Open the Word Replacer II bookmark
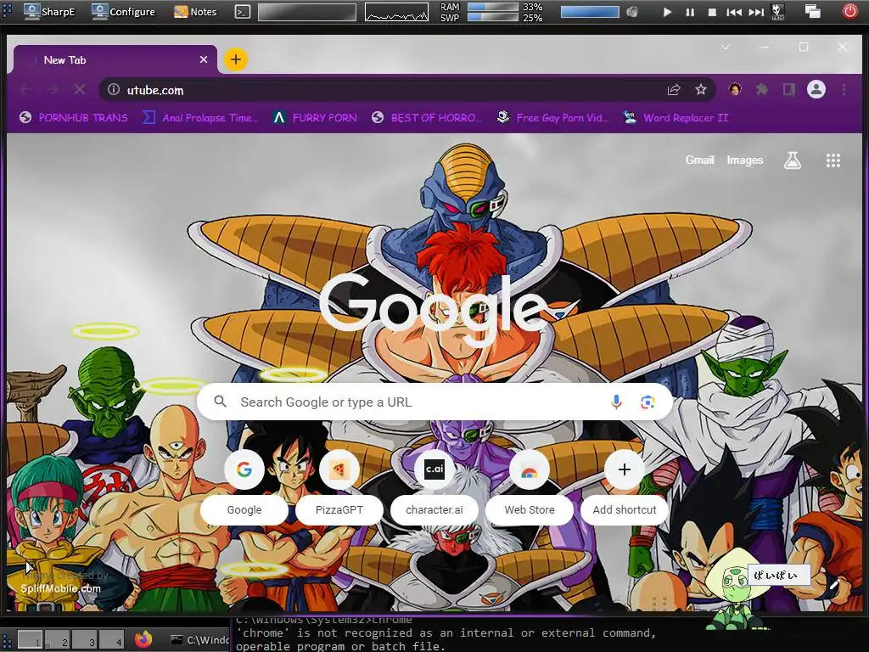The image size is (869, 652). (676, 117)
